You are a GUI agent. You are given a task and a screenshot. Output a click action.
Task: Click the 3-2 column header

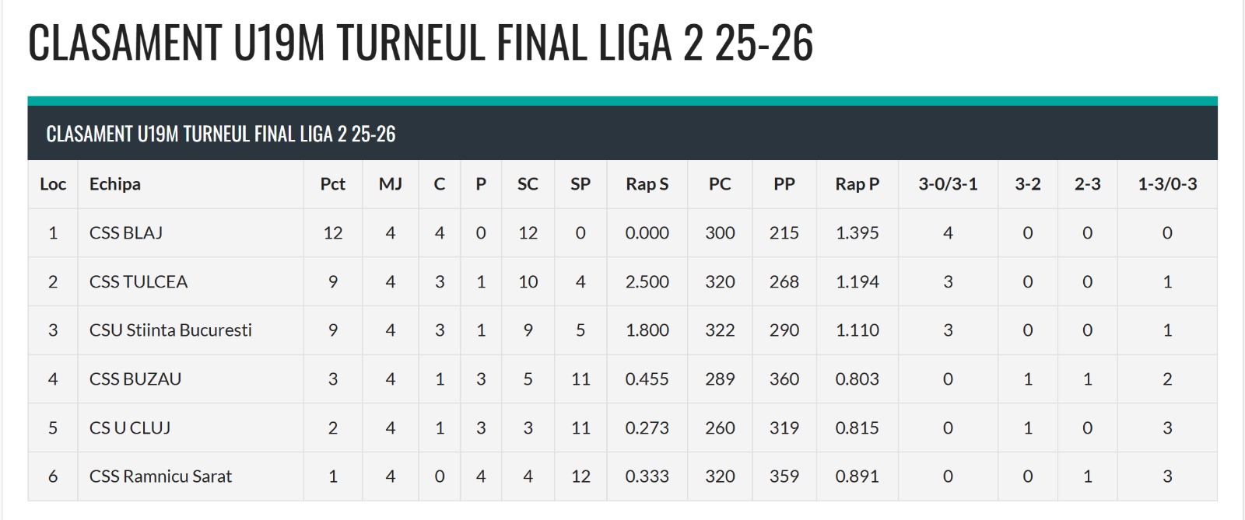pyautogui.click(x=1028, y=184)
